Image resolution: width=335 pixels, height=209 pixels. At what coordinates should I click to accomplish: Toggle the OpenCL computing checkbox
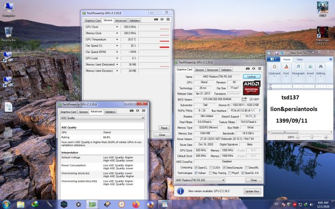197,167
